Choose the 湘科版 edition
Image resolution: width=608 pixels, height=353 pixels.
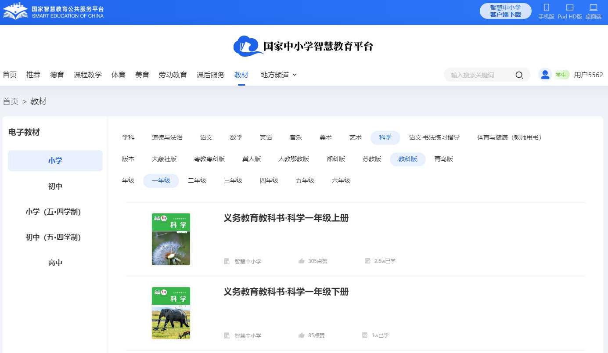tap(336, 159)
